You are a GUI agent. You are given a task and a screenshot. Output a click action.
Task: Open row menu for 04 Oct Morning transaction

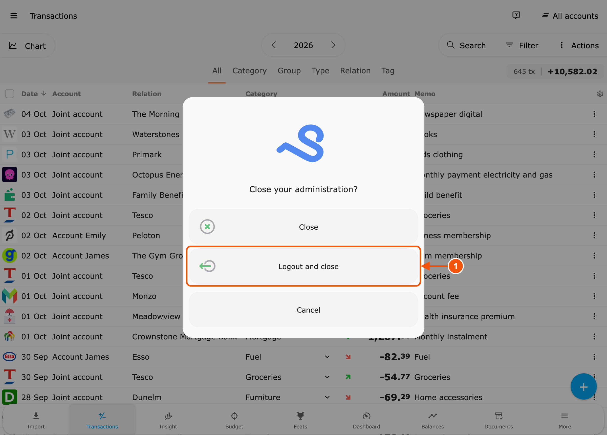(594, 114)
